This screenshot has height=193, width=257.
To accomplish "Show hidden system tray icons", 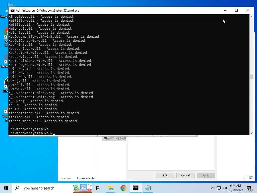I will [212, 188].
